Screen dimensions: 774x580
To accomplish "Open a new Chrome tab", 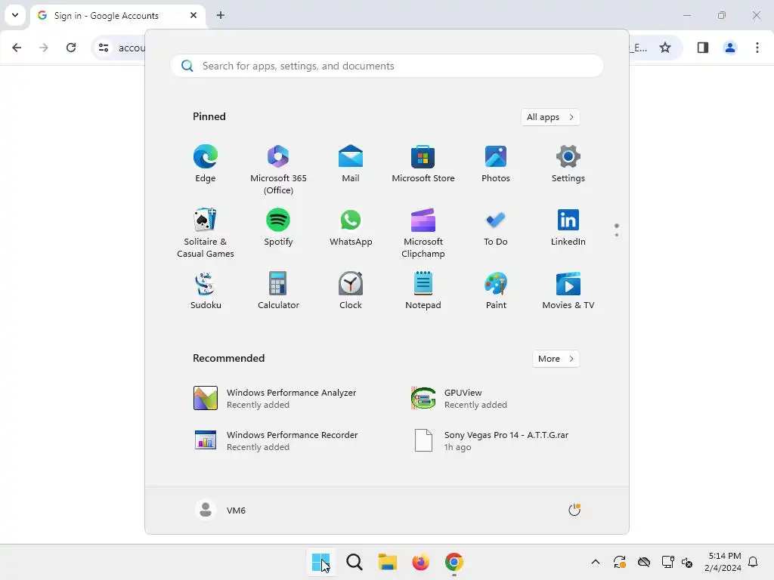I will click(x=221, y=15).
